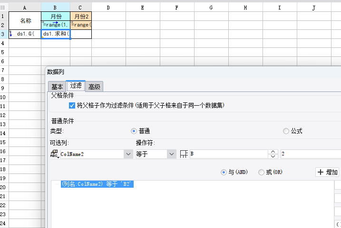Switch to the 基本 tab
Image resolution: width=341 pixels, height=228 pixels.
point(57,87)
